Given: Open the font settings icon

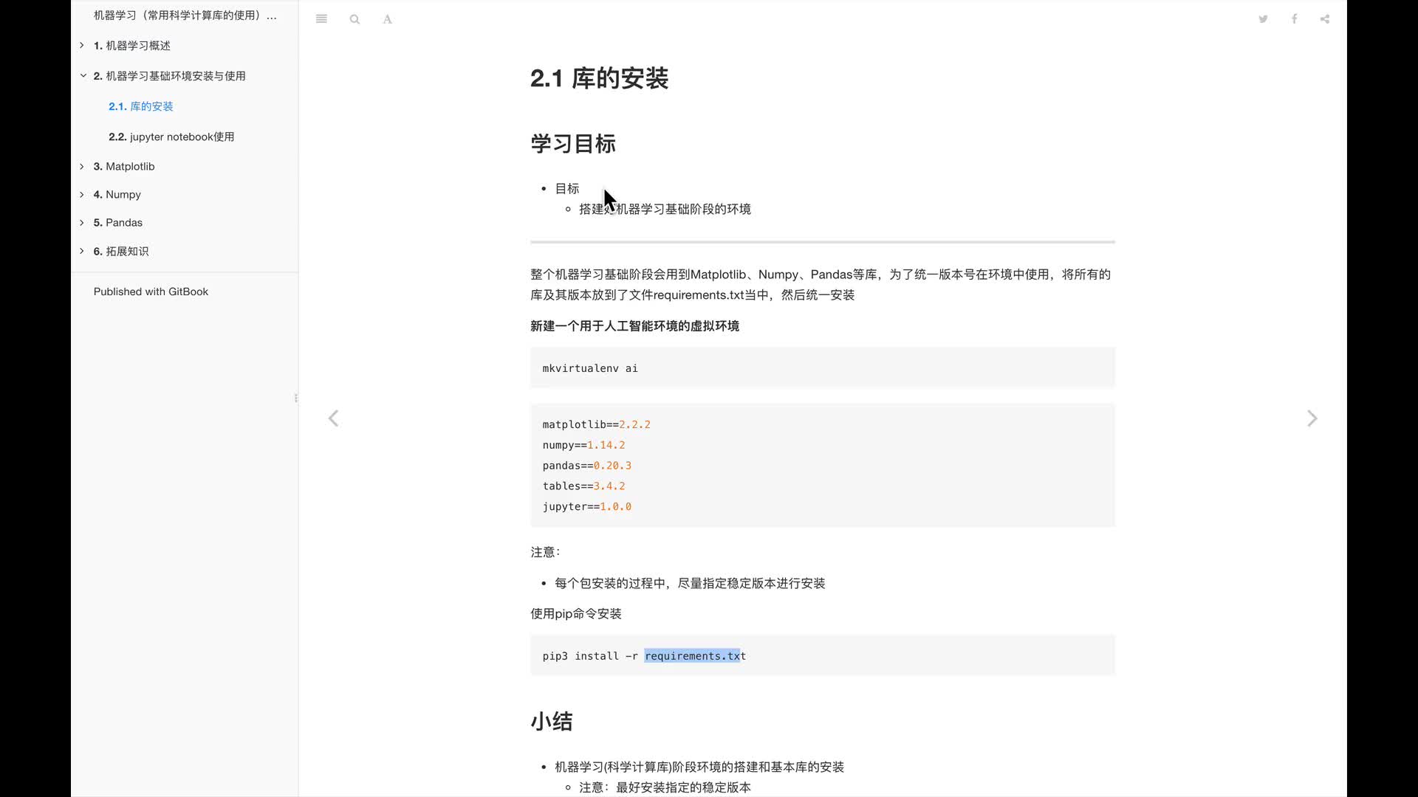Looking at the screenshot, I should 387,19.
